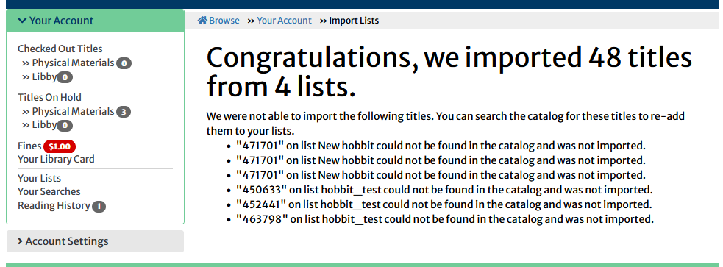
Task: Expand the Account Settings section
Action: pyautogui.click(x=95, y=241)
